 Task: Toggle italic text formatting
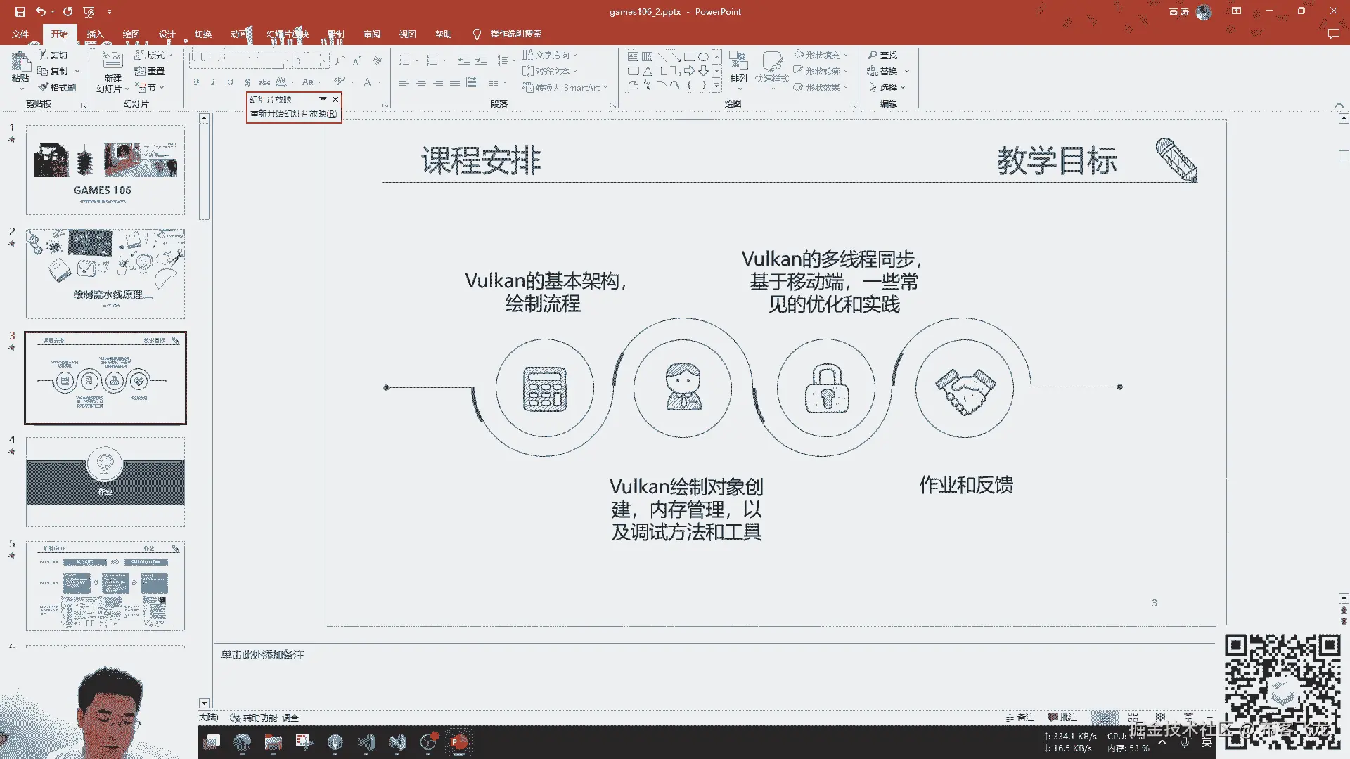pyautogui.click(x=213, y=82)
